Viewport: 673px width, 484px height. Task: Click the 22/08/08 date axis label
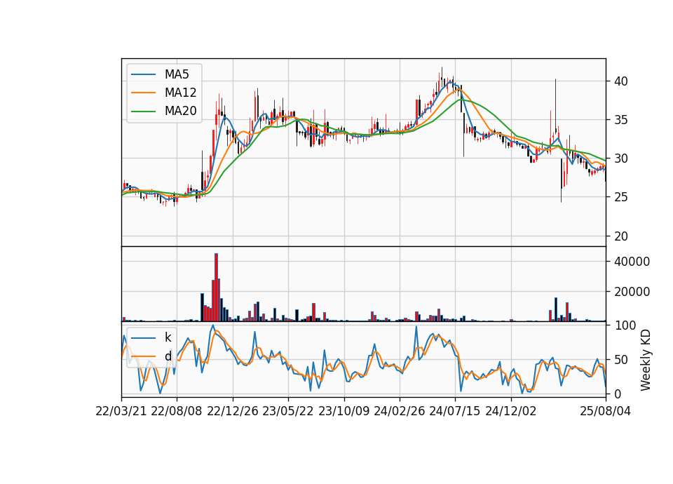click(x=177, y=412)
